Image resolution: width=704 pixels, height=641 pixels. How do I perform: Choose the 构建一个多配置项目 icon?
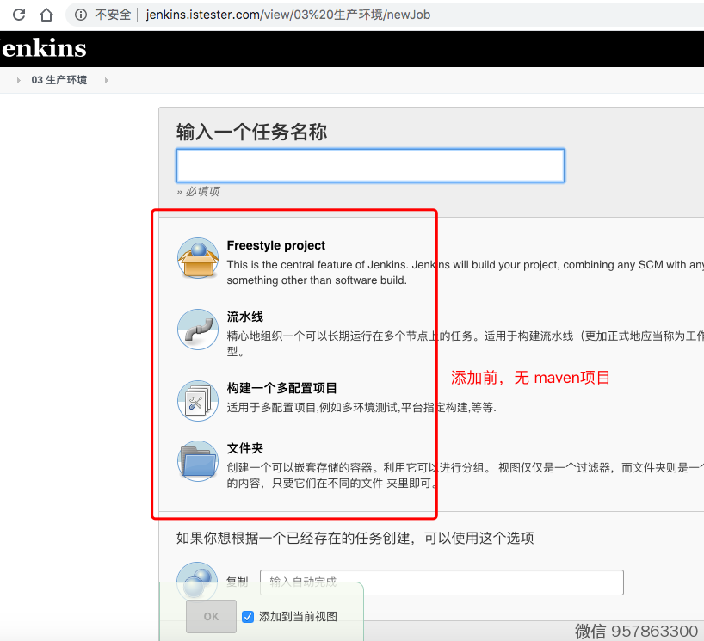tap(198, 400)
